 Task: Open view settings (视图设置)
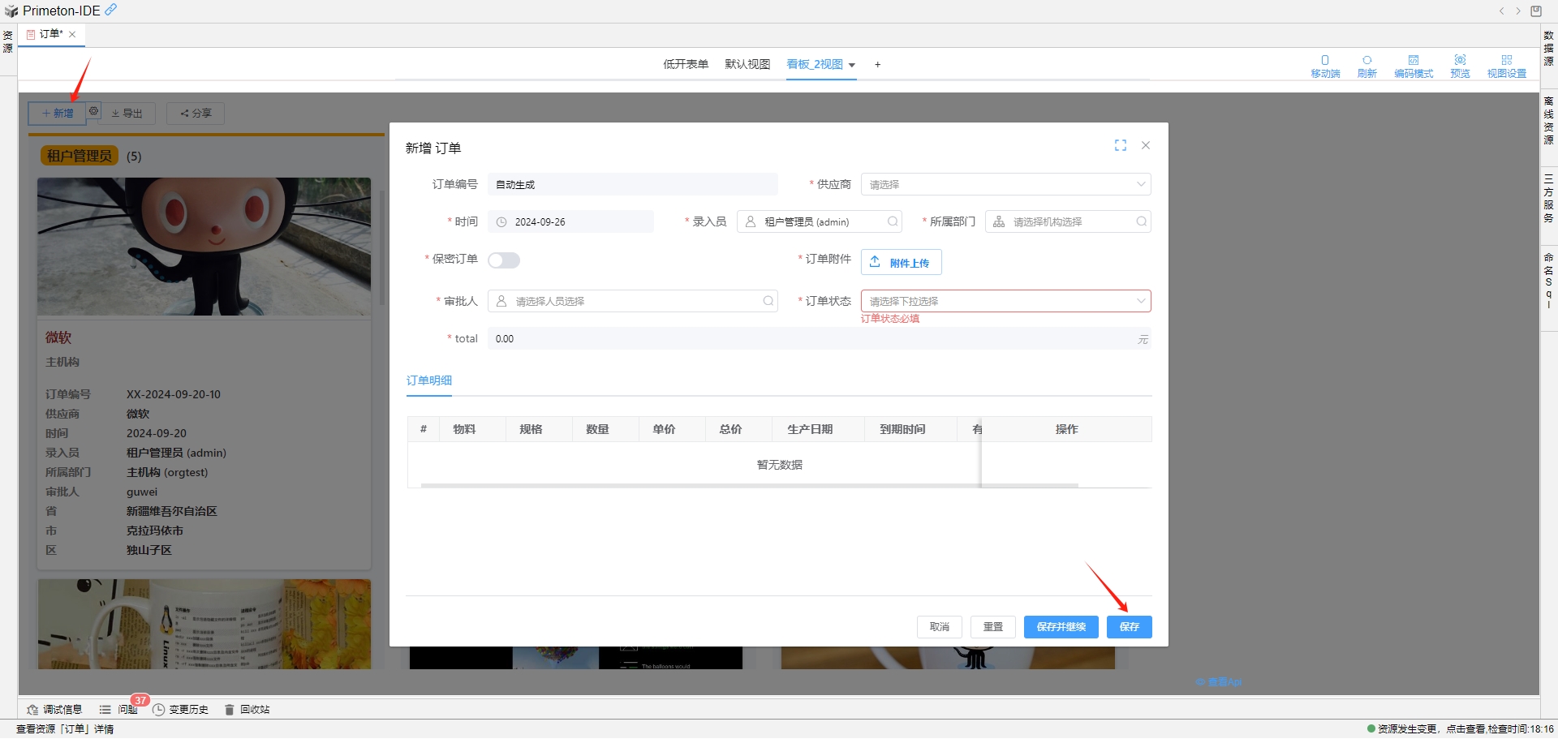(1506, 66)
